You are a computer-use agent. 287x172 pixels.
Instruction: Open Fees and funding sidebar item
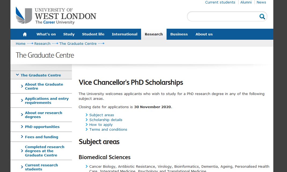click(x=42, y=137)
